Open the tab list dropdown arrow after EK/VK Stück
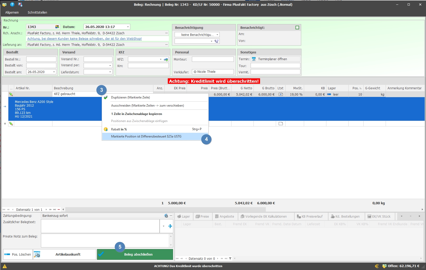Image resolution: width=426 pixels, height=270 pixels. tap(401, 216)
